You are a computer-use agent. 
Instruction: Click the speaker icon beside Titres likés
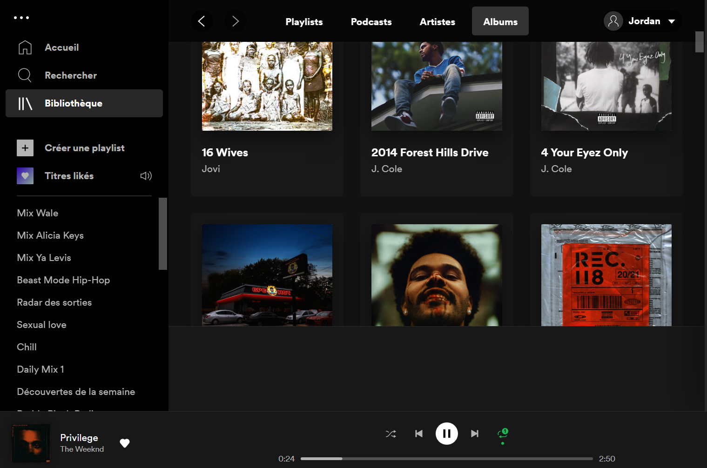pos(146,176)
